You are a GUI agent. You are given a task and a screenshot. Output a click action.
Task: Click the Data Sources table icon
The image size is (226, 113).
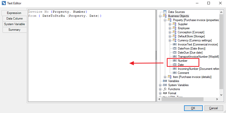165,12
